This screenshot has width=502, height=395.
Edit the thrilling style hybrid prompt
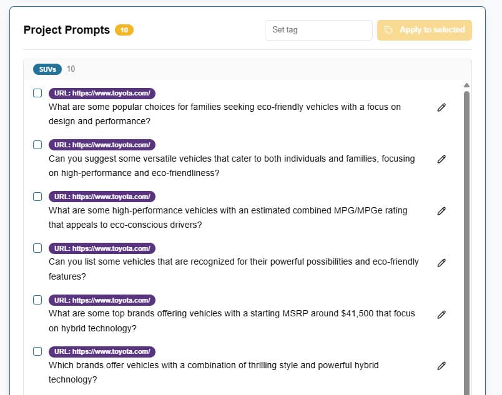(x=441, y=366)
